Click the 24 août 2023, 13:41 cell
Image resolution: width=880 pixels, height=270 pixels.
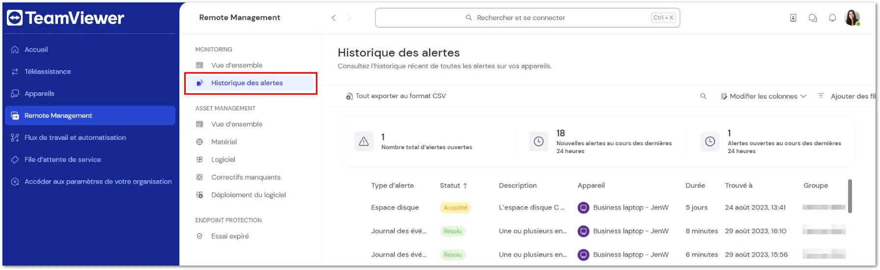click(755, 208)
